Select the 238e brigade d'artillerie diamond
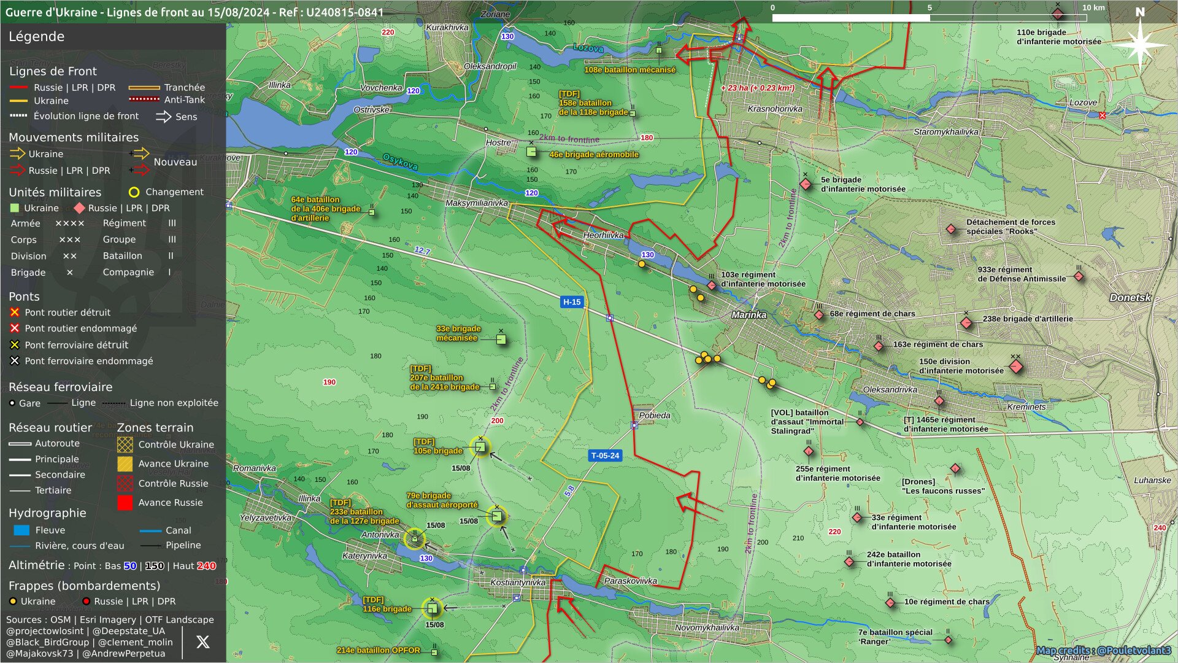The width and height of the screenshot is (1178, 663). click(966, 323)
